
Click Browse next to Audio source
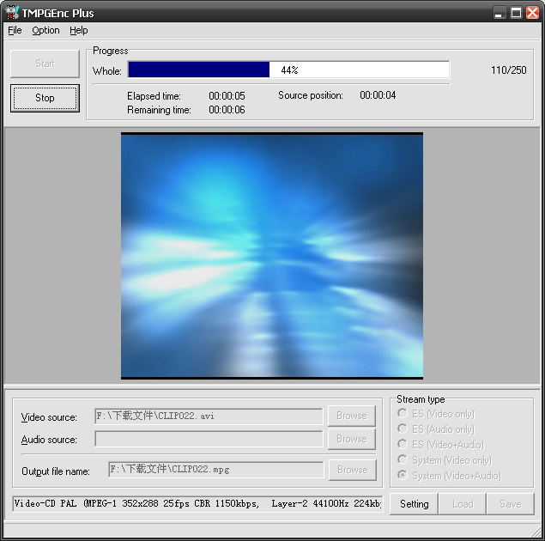pyautogui.click(x=352, y=439)
